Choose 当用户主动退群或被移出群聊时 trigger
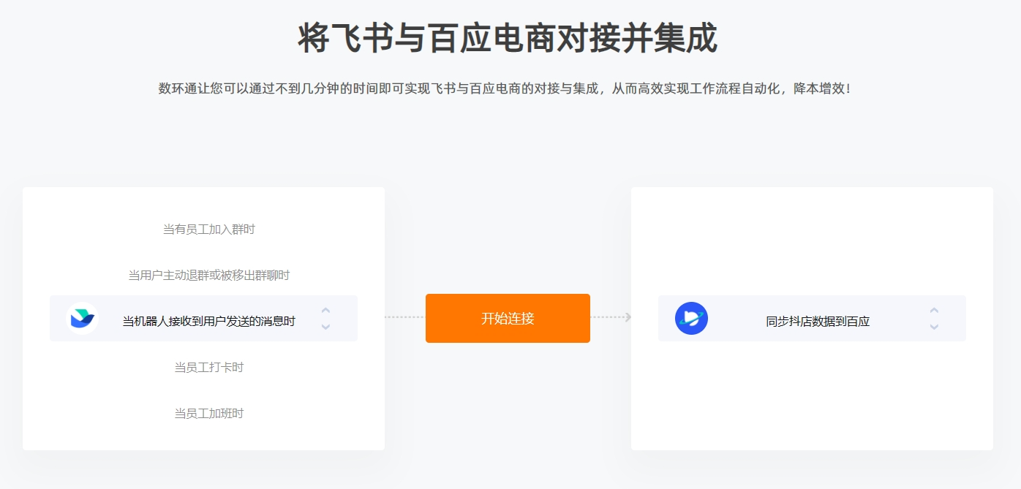 pyautogui.click(x=208, y=276)
